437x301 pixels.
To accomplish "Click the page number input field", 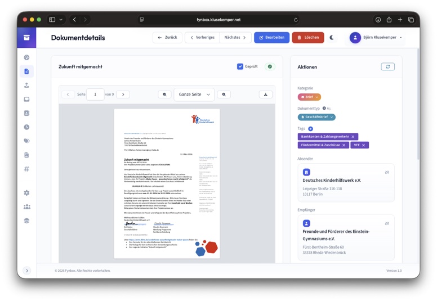I will pos(95,95).
